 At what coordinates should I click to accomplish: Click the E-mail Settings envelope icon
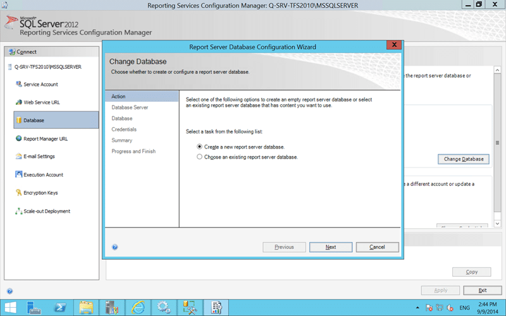[x=19, y=156]
